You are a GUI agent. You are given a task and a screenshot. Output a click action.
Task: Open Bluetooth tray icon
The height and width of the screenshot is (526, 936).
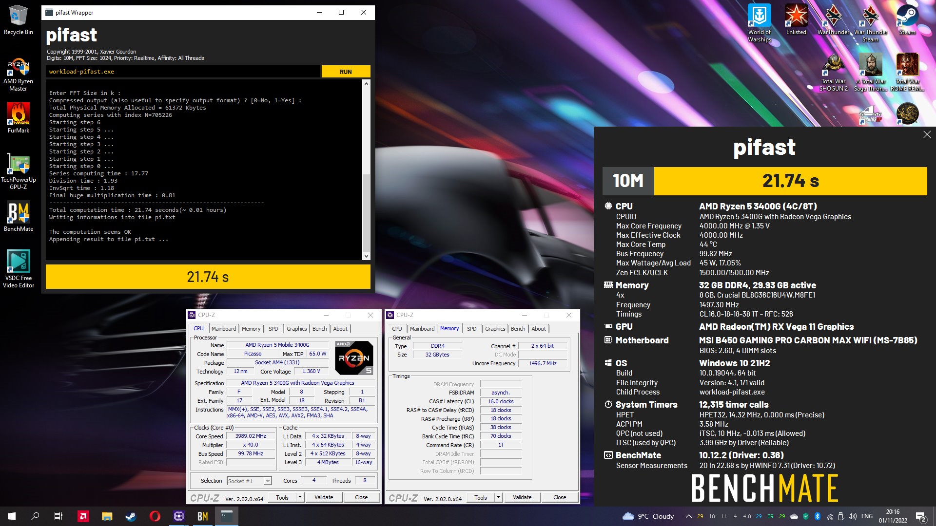tap(818, 516)
